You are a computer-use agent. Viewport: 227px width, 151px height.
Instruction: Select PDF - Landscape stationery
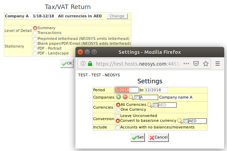click(x=35, y=53)
